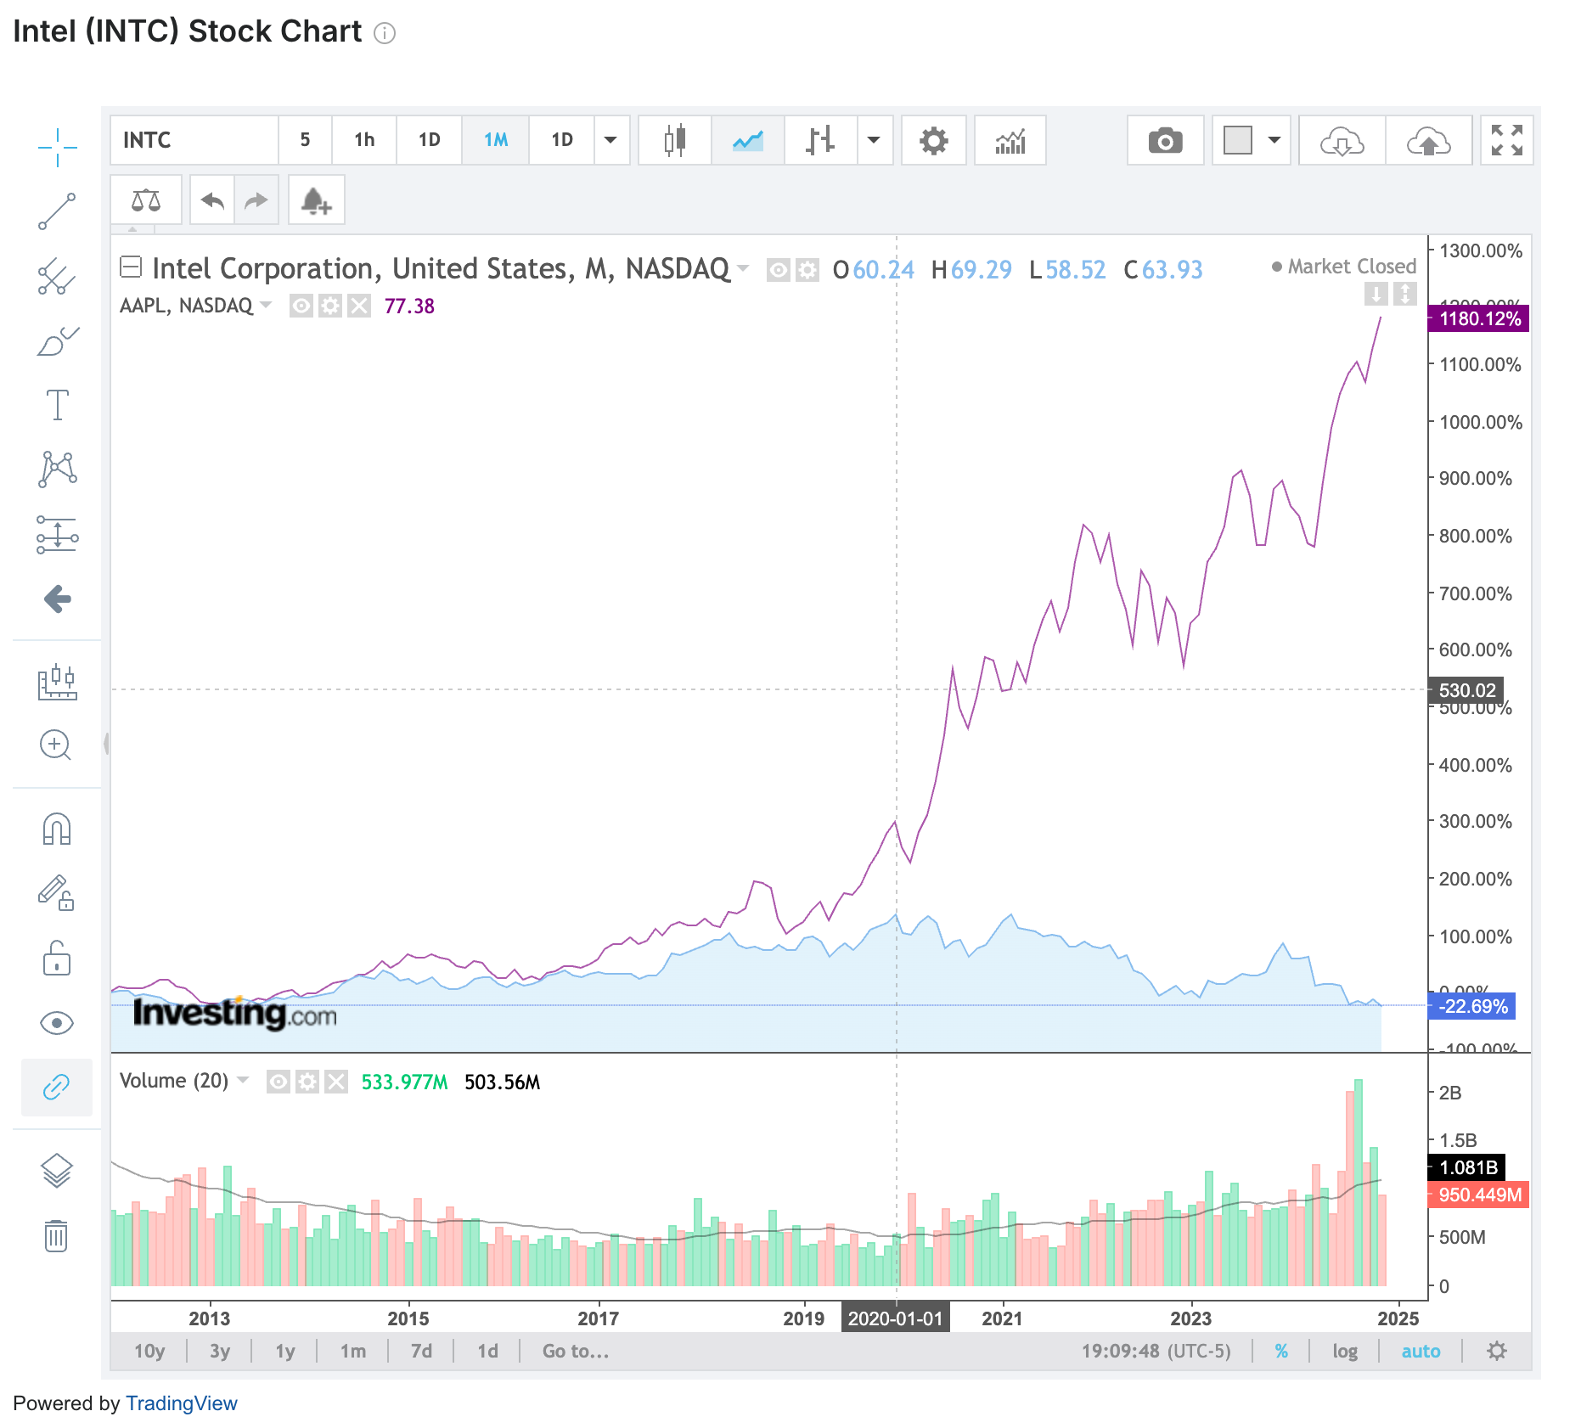
Task: Select the 5 minute interval
Action: click(305, 140)
